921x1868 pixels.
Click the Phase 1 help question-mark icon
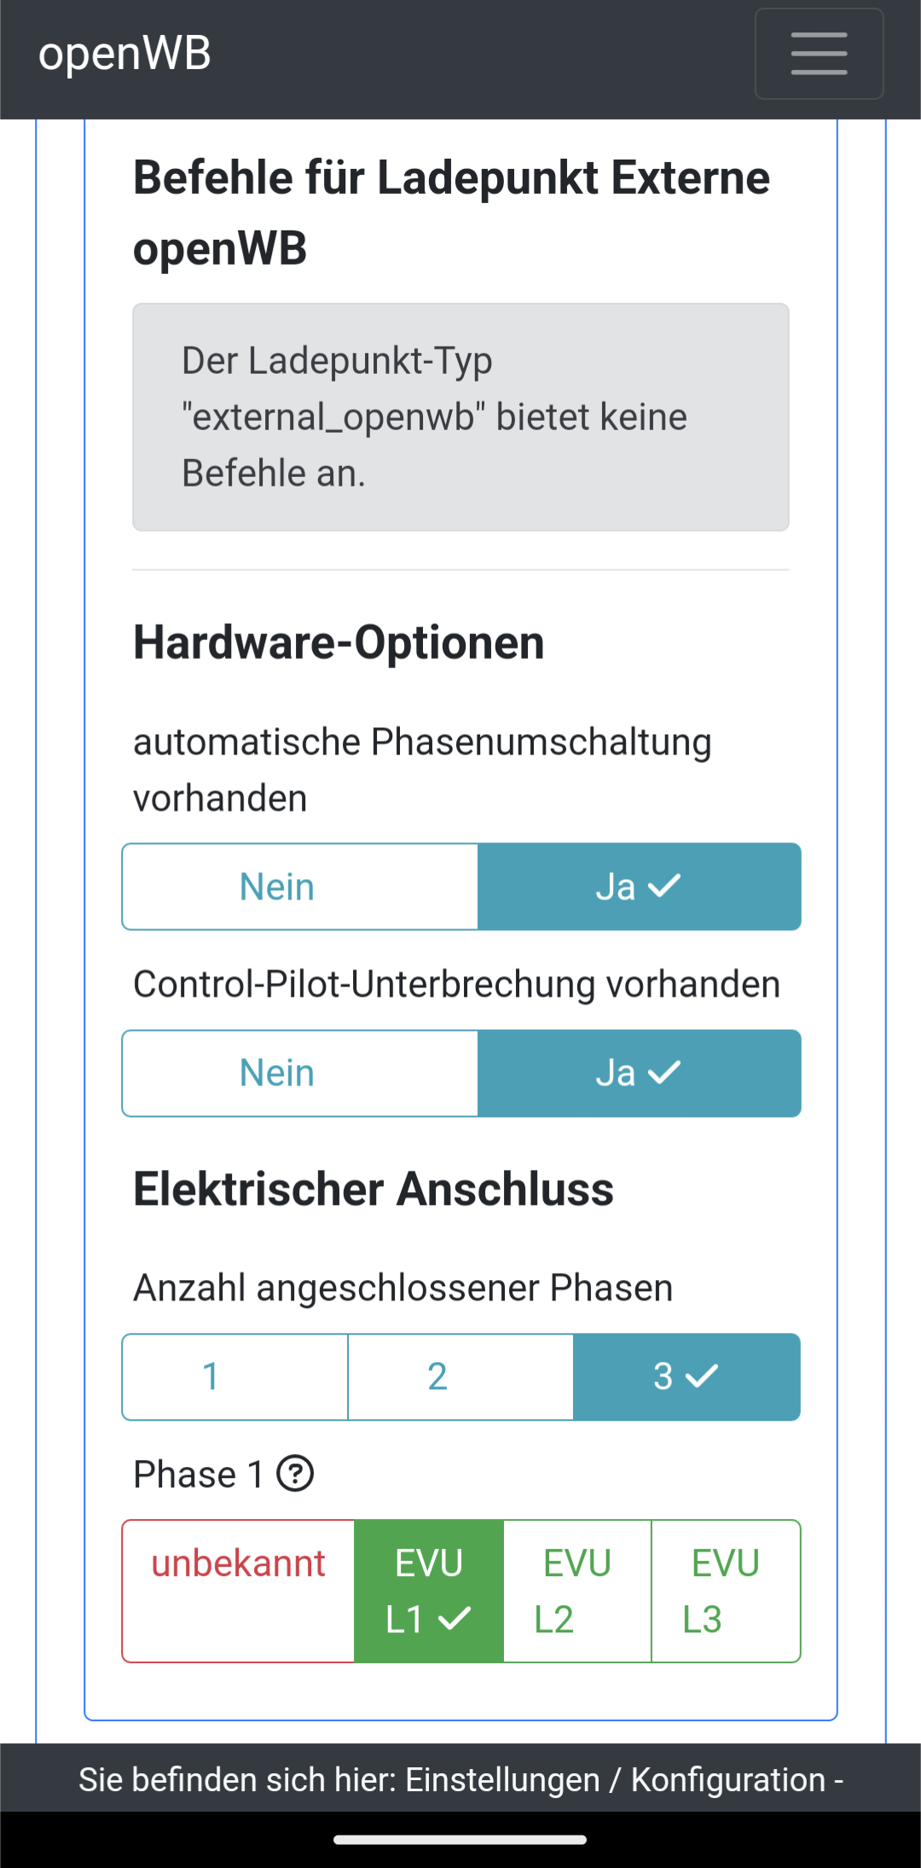pos(295,1474)
